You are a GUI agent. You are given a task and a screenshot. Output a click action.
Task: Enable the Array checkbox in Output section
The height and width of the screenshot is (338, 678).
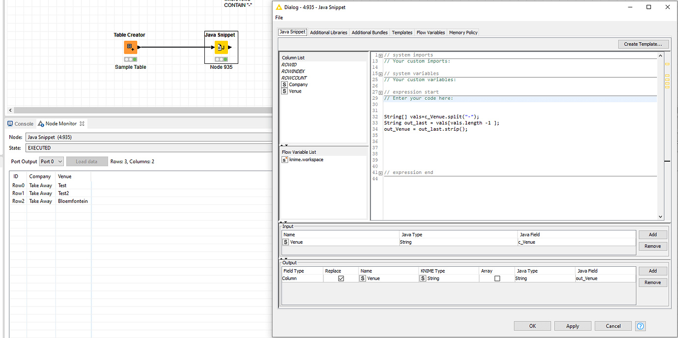497,278
